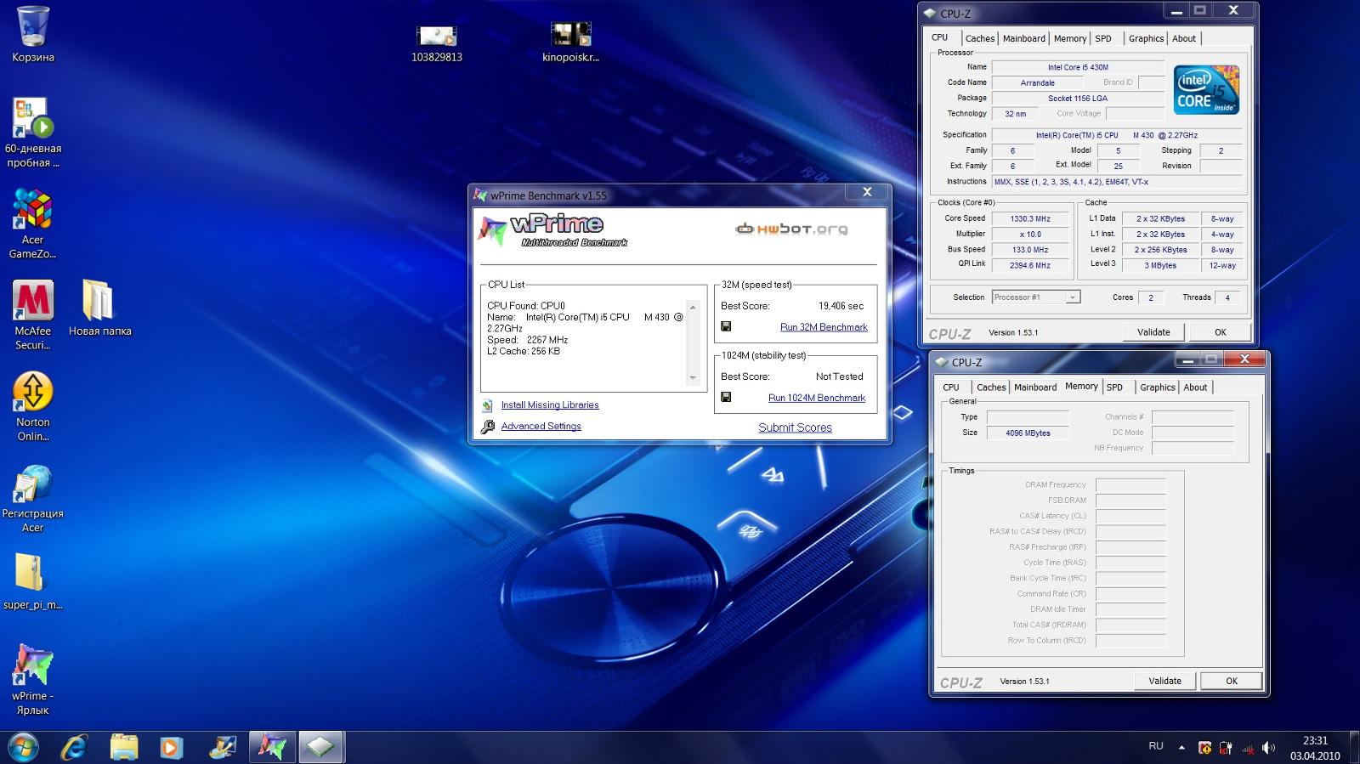Click the Install Missing Libraries icon
The image size is (1360, 764).
(487, 405)
